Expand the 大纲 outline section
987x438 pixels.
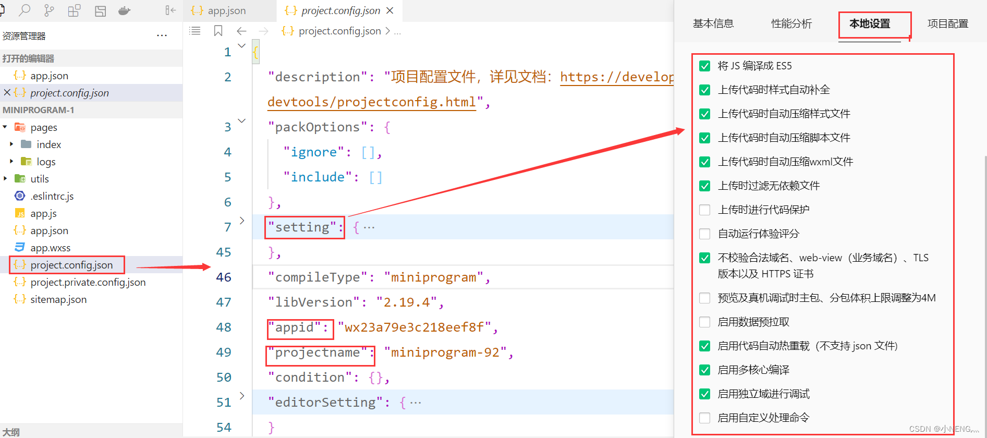[91, 431]
